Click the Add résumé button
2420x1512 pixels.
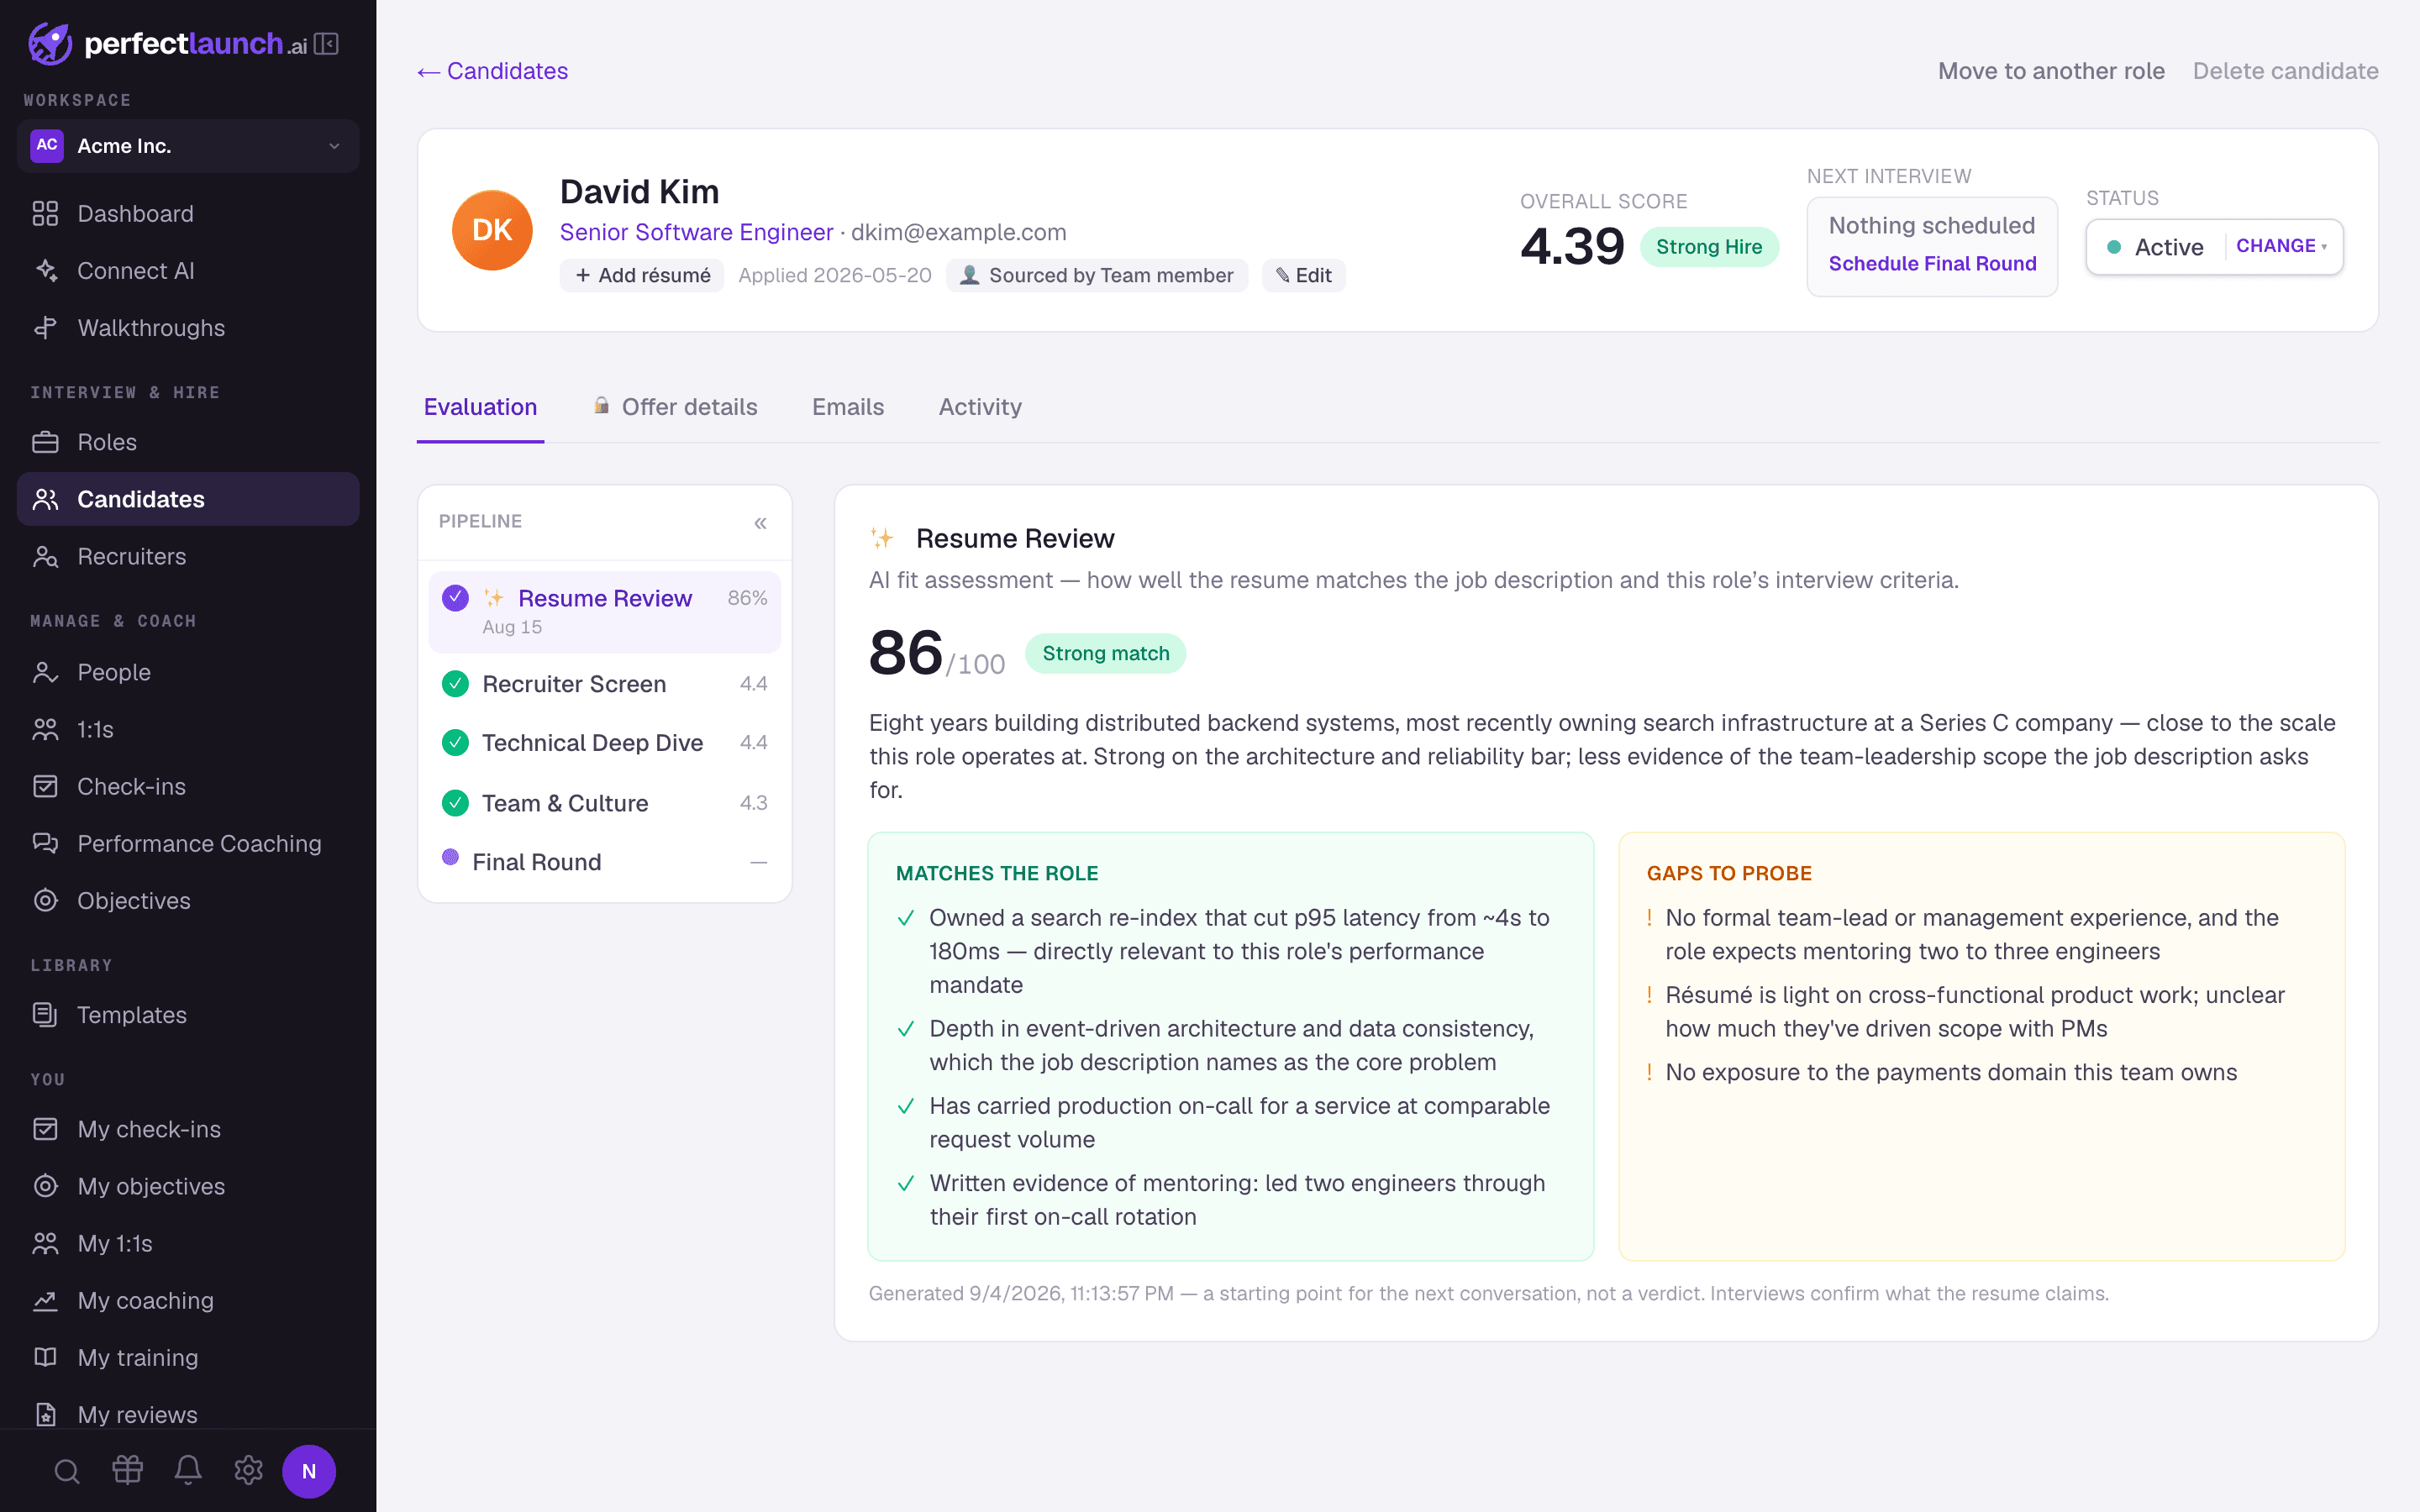[x=642, y=275]
